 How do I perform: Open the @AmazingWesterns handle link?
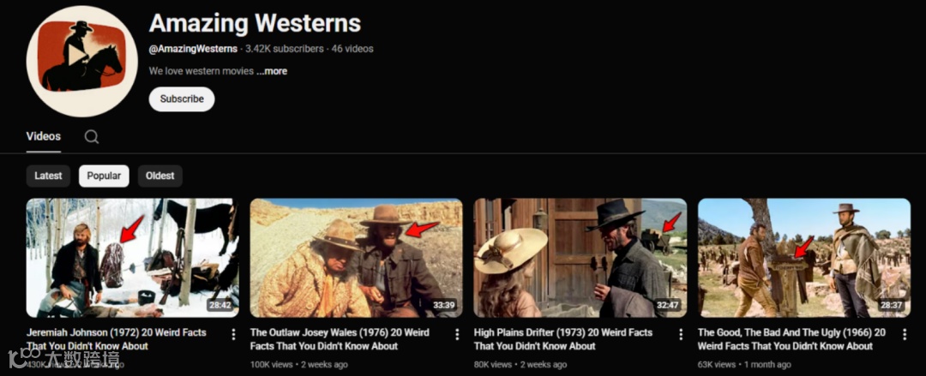pos(193,49)
